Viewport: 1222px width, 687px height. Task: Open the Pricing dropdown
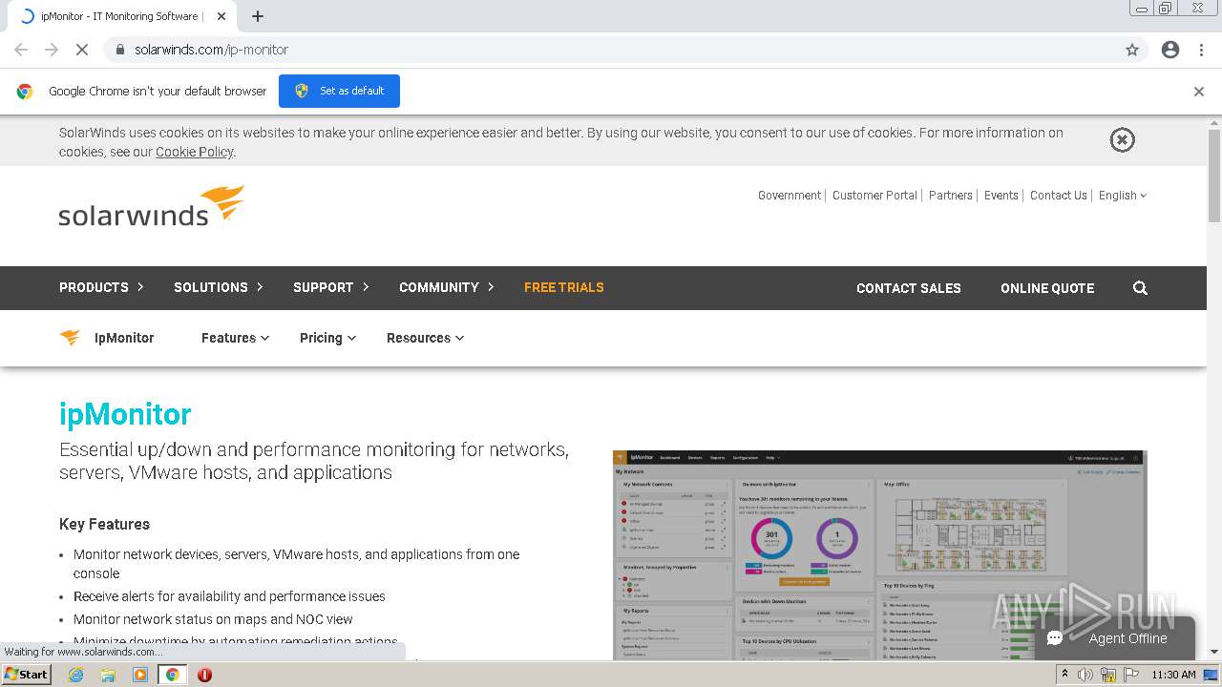327,338
